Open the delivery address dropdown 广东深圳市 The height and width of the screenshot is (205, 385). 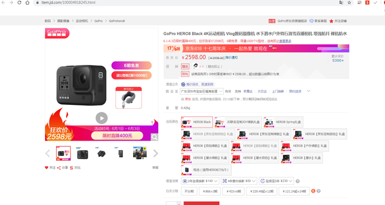click(202, 91)
